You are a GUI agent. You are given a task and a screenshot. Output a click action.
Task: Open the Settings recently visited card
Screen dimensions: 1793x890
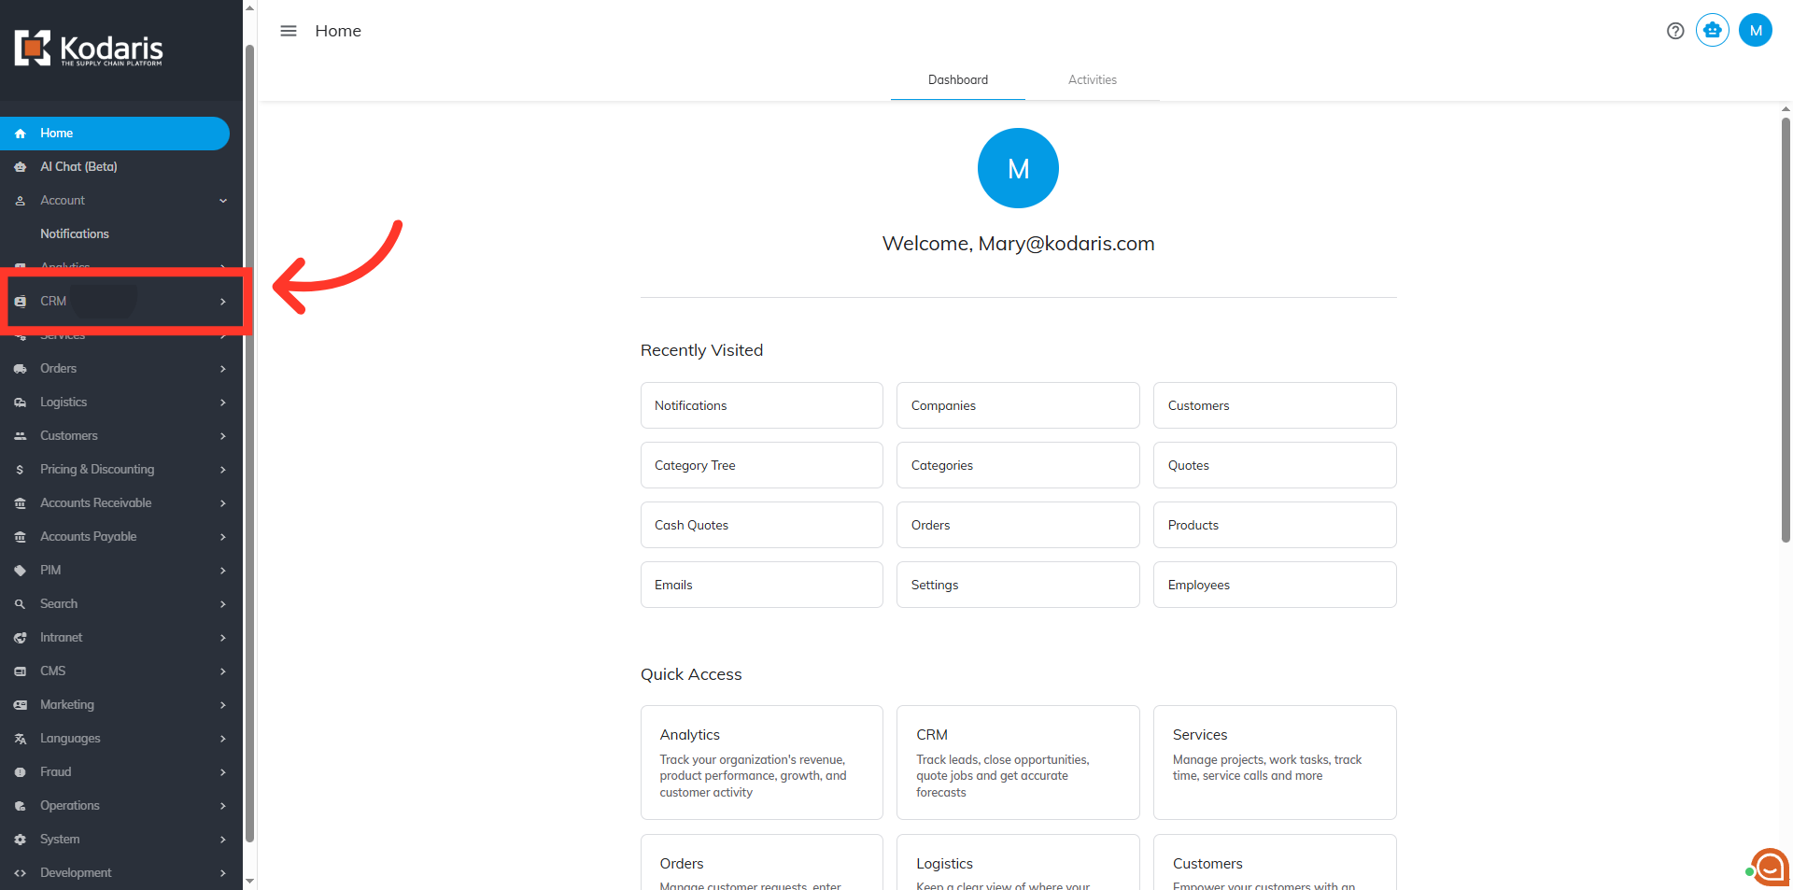(x=1018, y=585)
